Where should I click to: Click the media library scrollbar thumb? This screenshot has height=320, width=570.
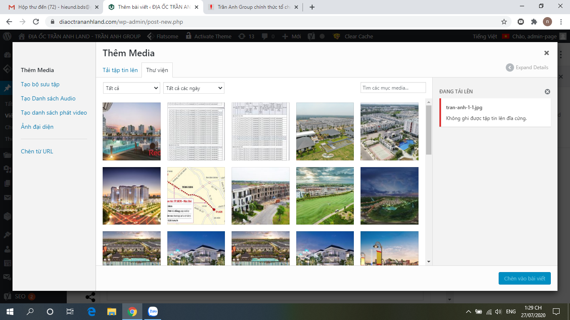[x=429, y=130]
